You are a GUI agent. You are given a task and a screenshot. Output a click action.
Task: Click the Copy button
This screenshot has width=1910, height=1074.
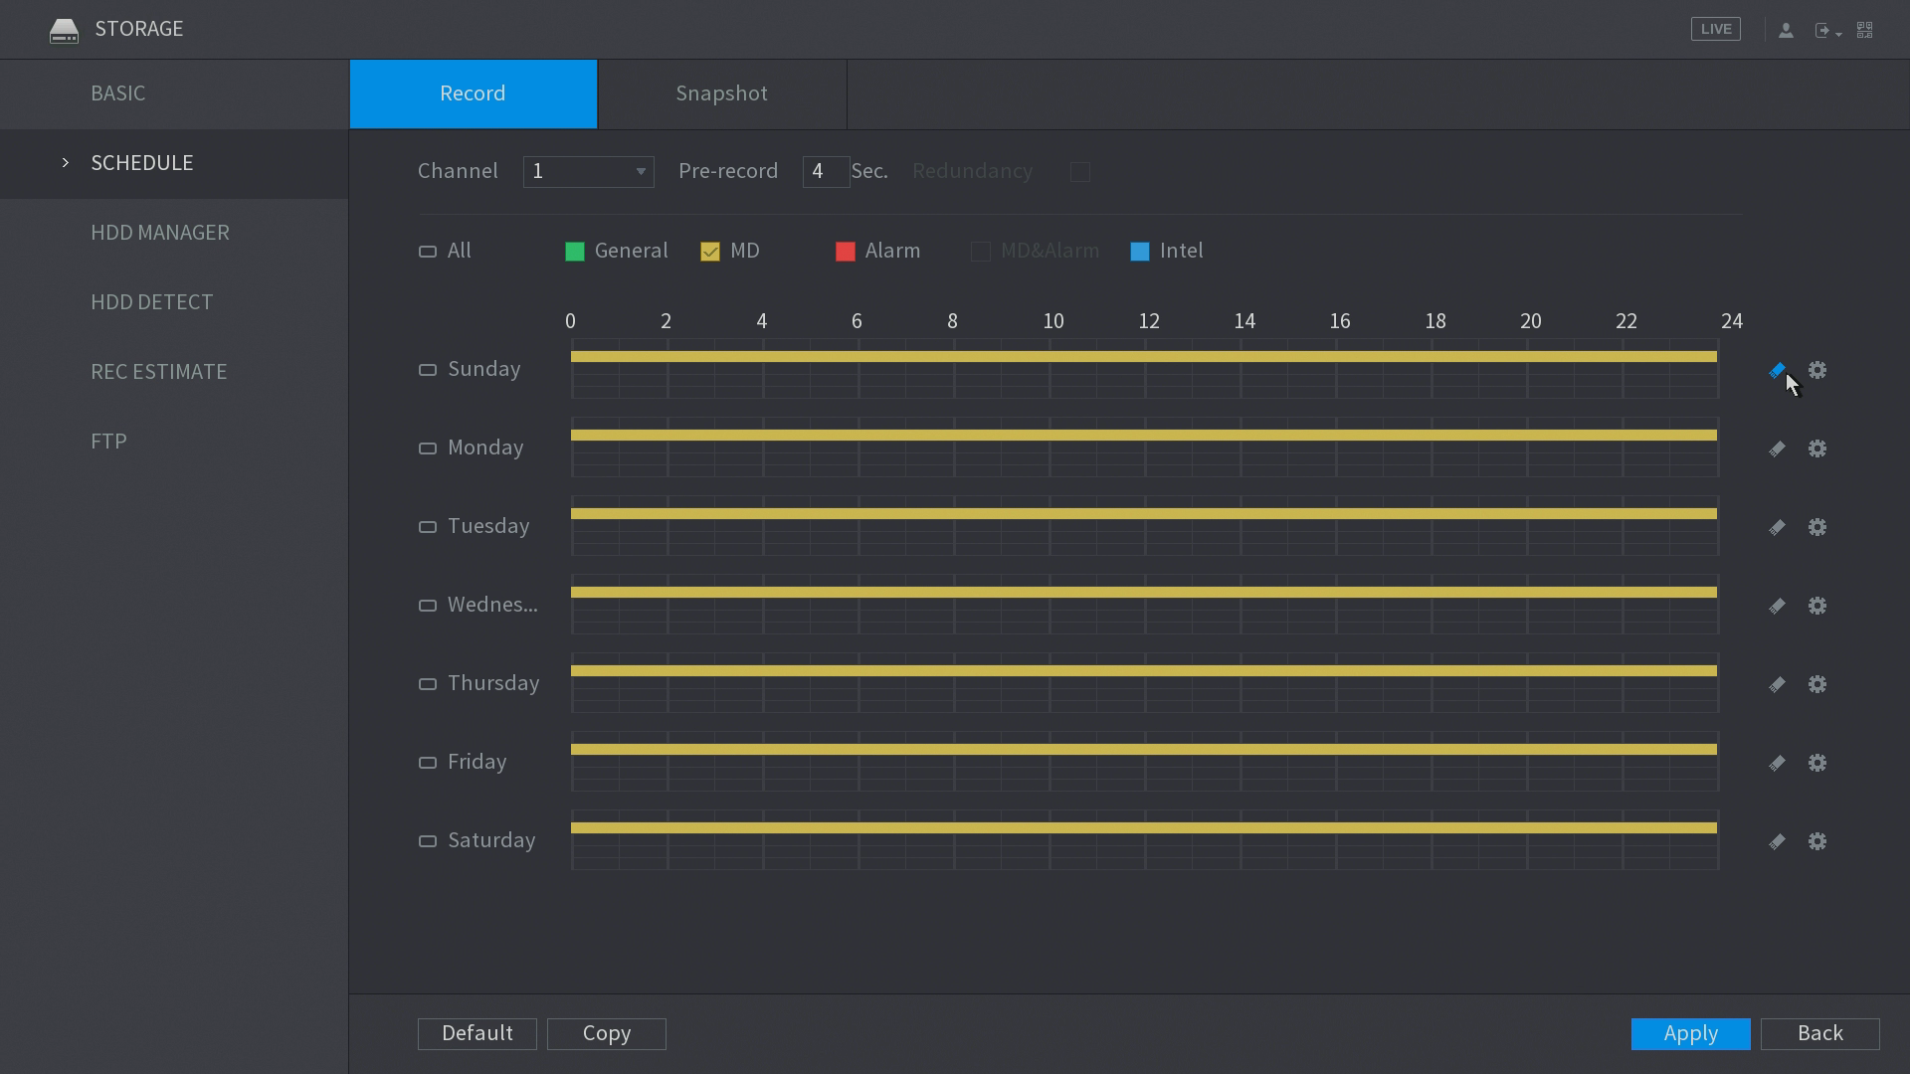click(607, 1033)
